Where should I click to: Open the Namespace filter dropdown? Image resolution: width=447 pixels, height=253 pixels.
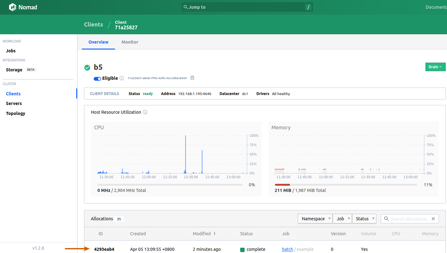coord(315,219)
